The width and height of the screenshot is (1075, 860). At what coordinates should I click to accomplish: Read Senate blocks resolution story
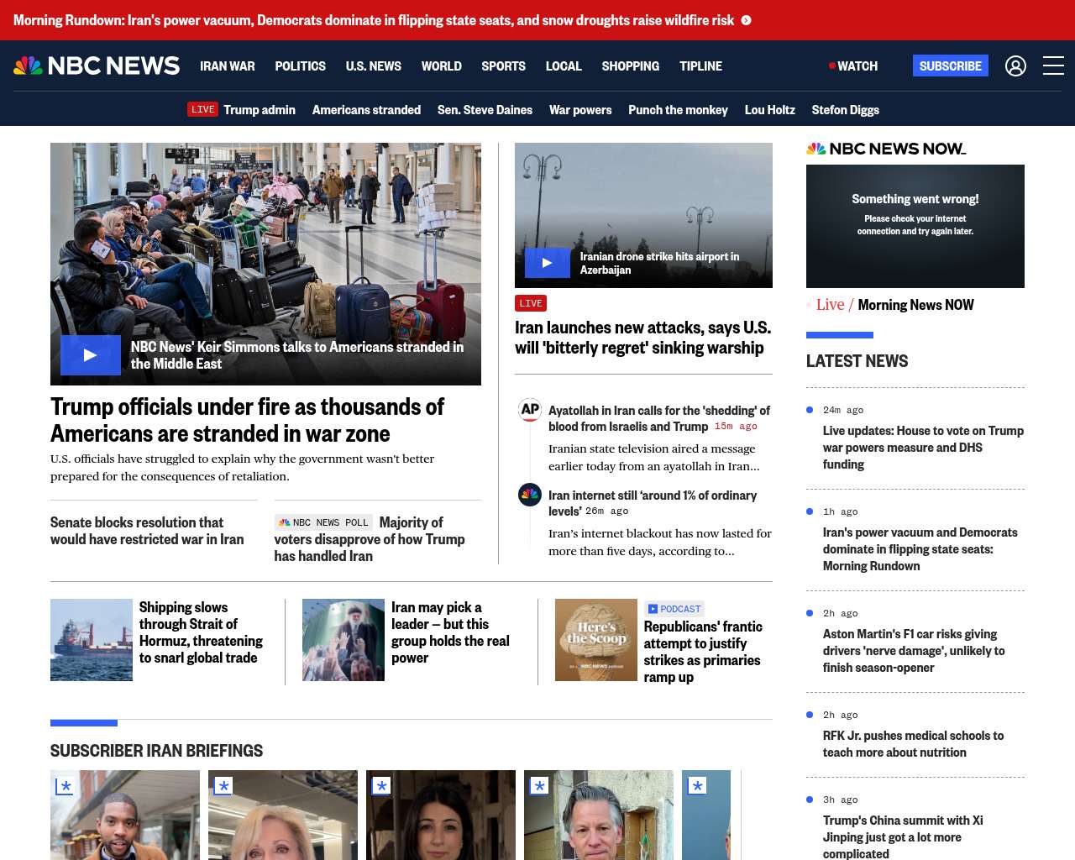point(147,531)
